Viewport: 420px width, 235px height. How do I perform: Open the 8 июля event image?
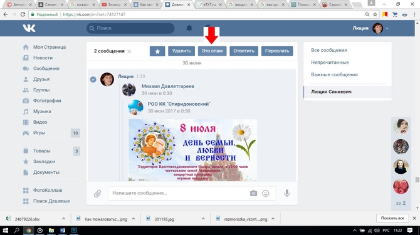click(x=192, y=150)
